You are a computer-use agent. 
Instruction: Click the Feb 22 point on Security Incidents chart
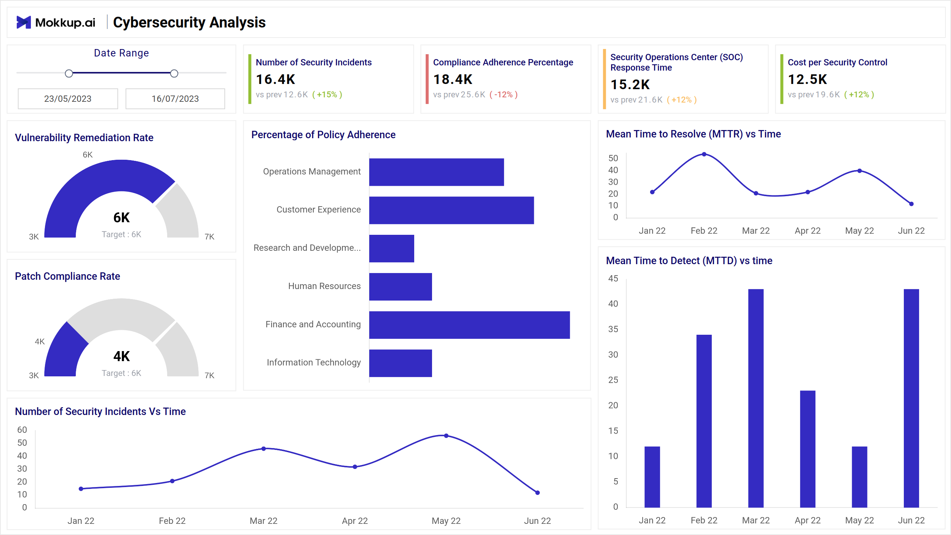pos(172,481)
